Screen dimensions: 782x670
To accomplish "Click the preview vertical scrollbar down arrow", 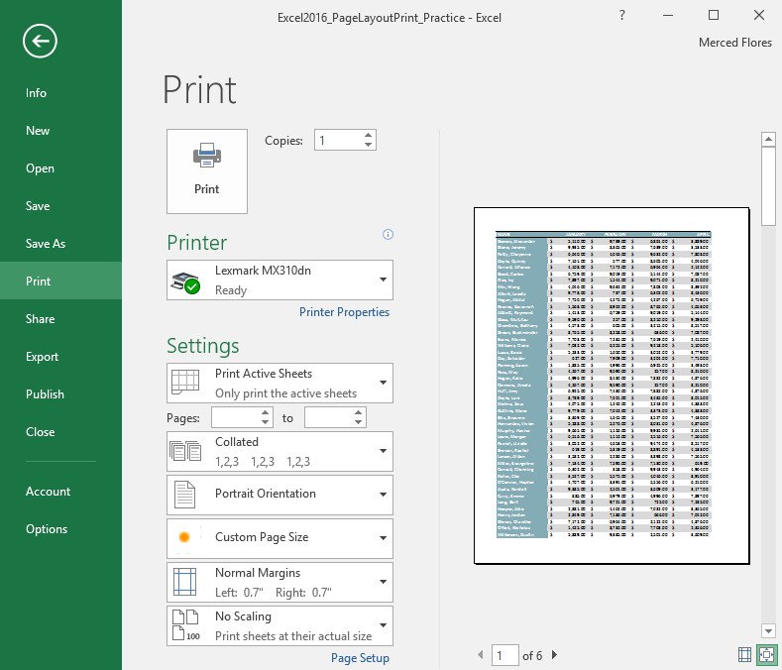I will coord(768,630).
